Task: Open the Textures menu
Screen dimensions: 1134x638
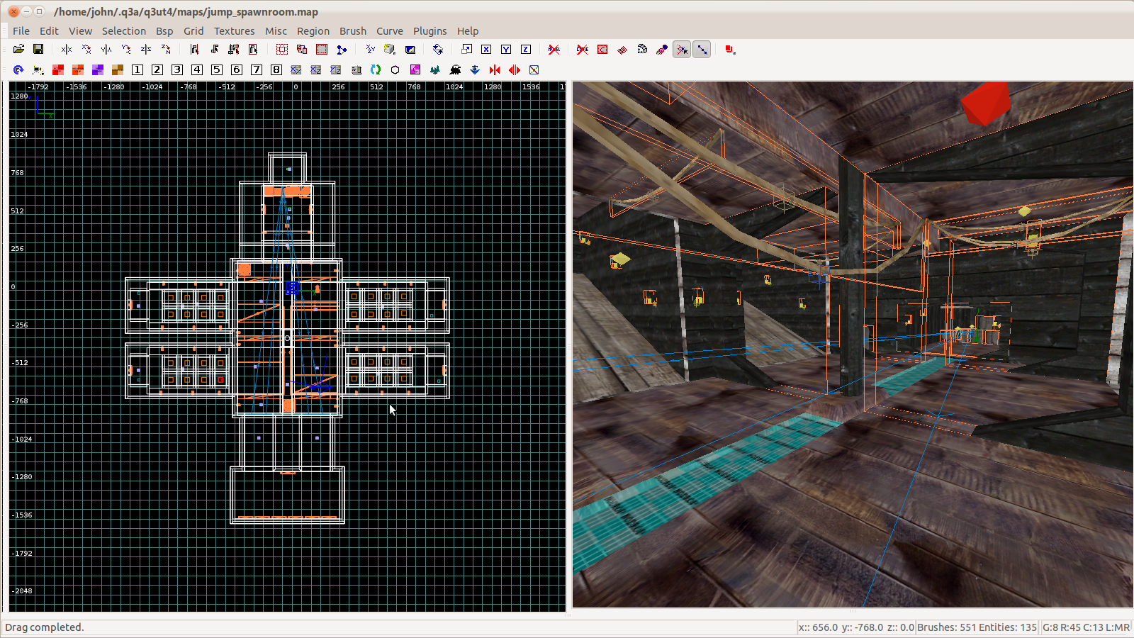Action: tap(234, 31)
